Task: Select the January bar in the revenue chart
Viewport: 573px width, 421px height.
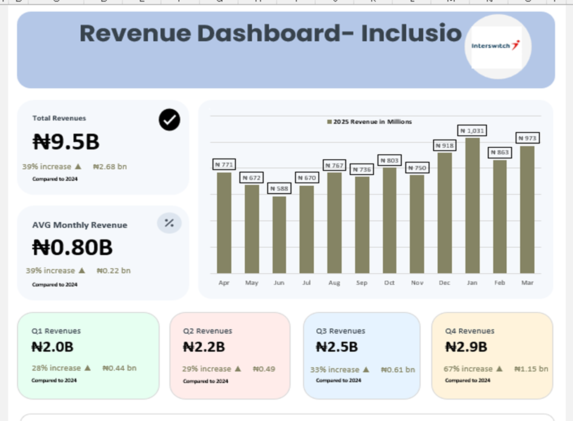Action: pyautogui.click(x=472, y=205)
